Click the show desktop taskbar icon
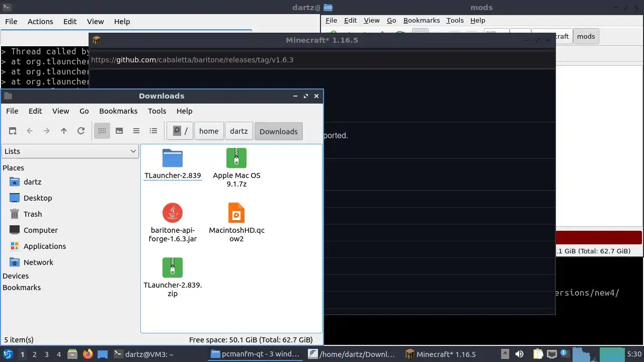 103,354
